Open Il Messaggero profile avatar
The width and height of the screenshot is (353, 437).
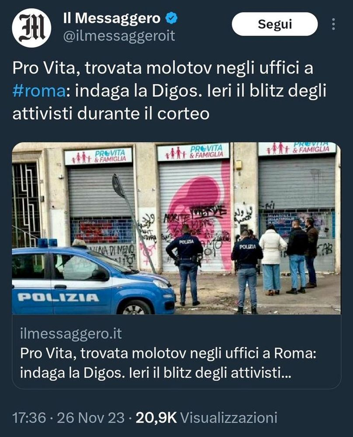pyautogui.click(x=31, y=28)
